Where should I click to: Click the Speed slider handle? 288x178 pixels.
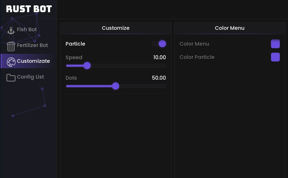87,66
